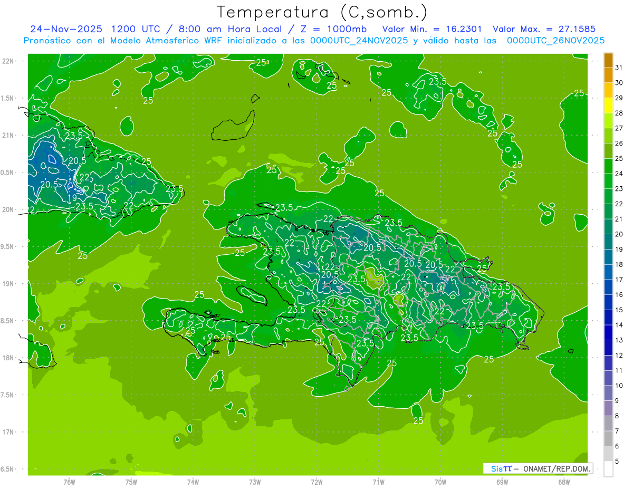This screenshot has height=489, width=633.
Task: Click the '22N' latitude axis label
Action: [x=7, y=61]
